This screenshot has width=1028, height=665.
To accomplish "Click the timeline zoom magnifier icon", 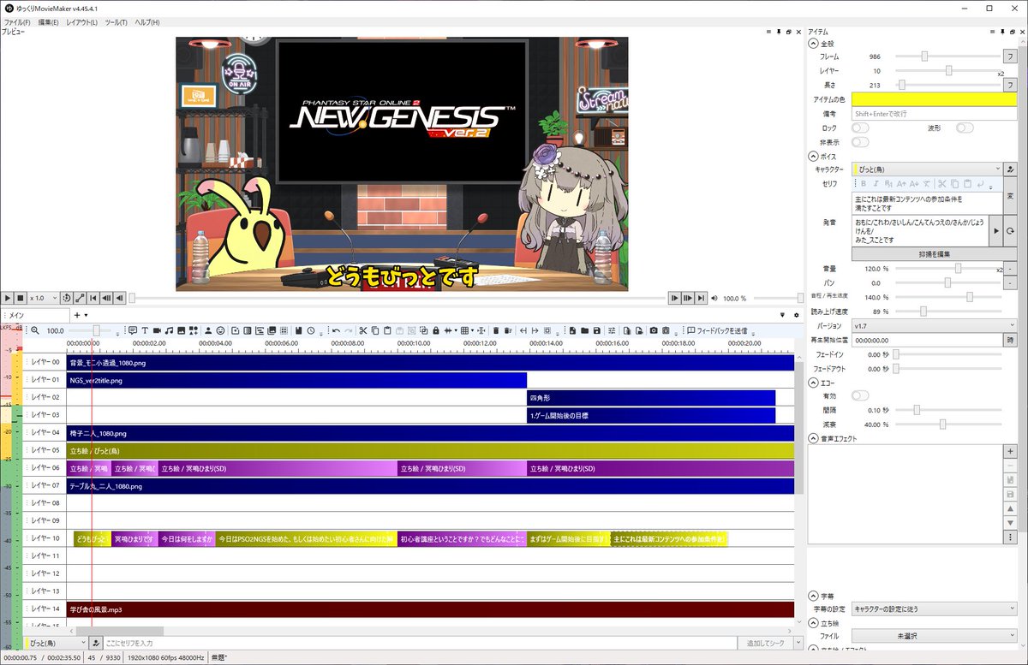I will point(35,330).
